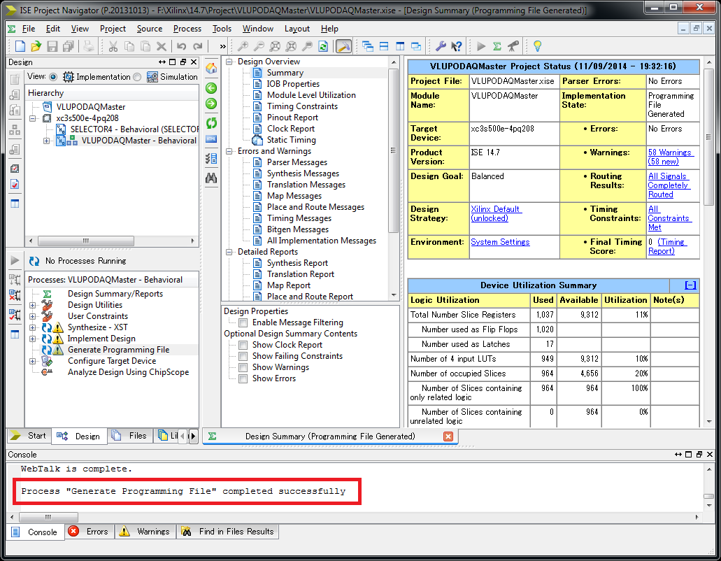Click the Zoom In magnifier icon

(x=243, y=46)
